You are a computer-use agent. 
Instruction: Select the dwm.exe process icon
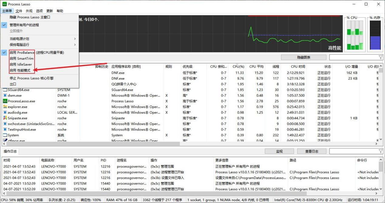[5, 95]
